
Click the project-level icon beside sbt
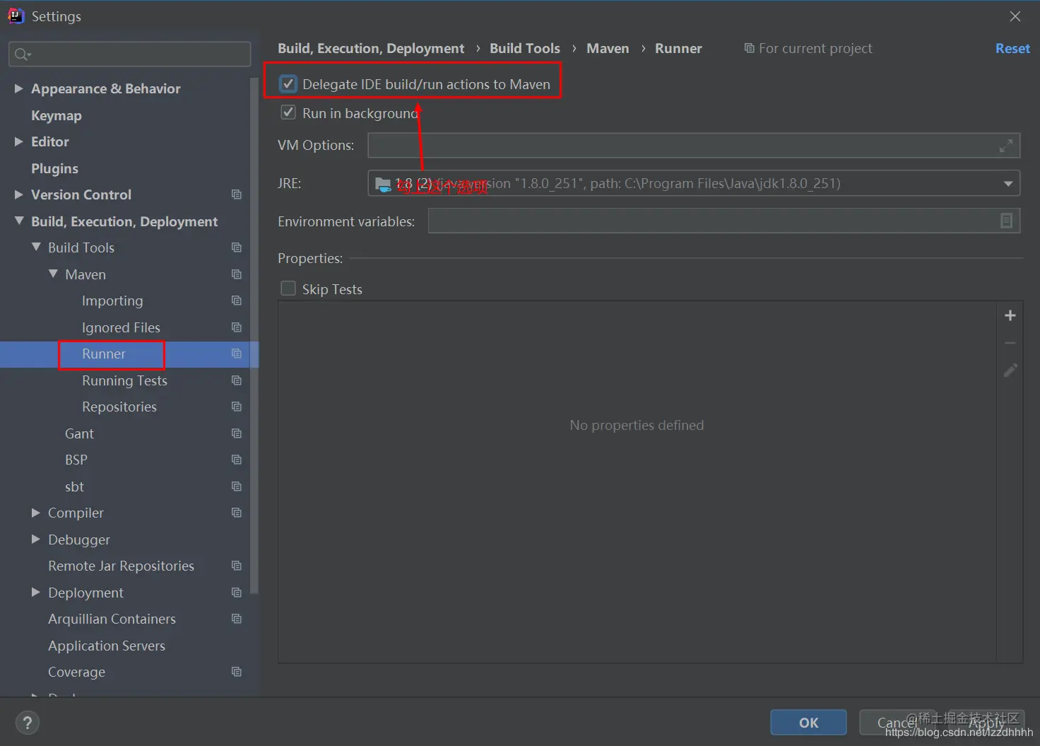[237, 486]
